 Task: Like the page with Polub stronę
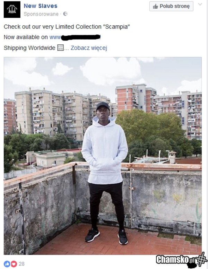pyautogui.click(x=171, y=6)
